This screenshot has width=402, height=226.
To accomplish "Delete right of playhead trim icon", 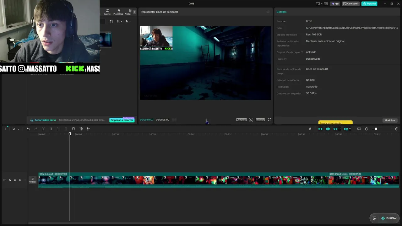I will pos(58,129).
